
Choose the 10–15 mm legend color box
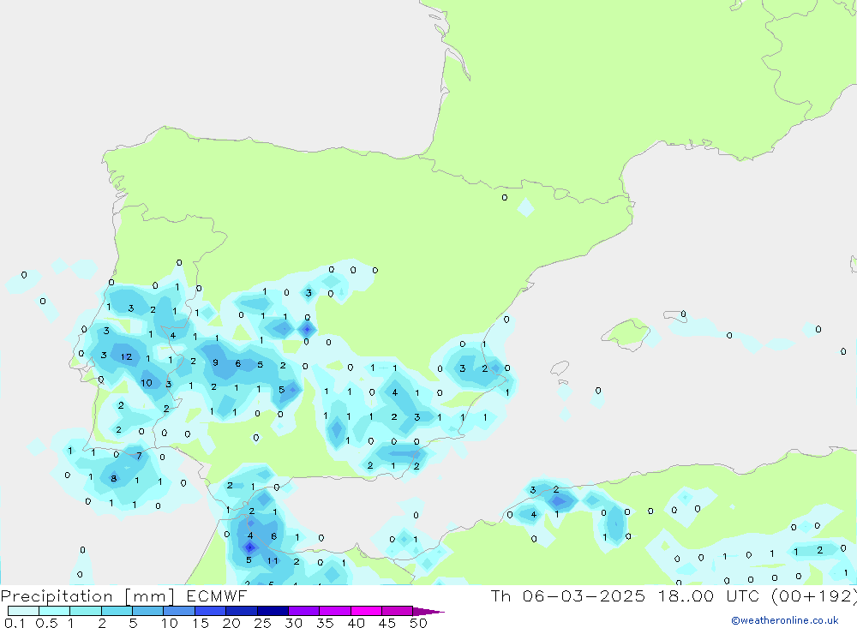click(179, 611)
